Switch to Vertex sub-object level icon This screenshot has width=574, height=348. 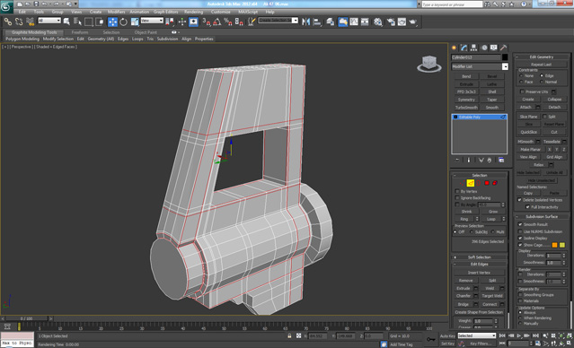463,183
